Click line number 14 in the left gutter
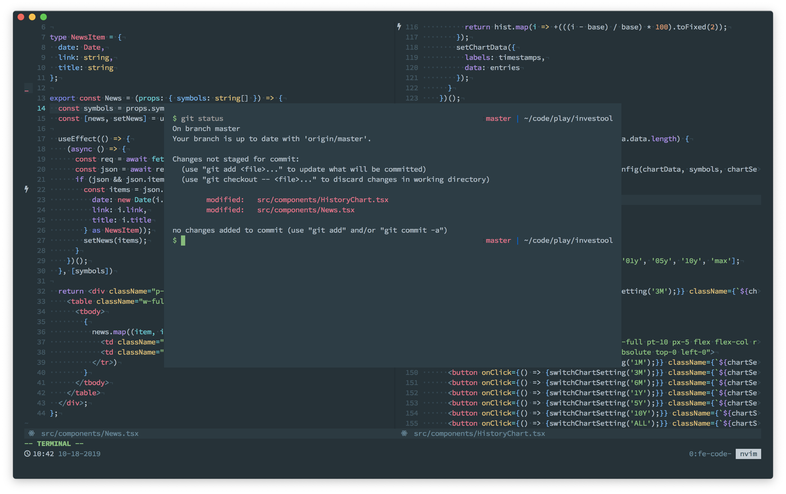Image resolution: width=786 pixels, height=494 pixels. coord(41,108)
